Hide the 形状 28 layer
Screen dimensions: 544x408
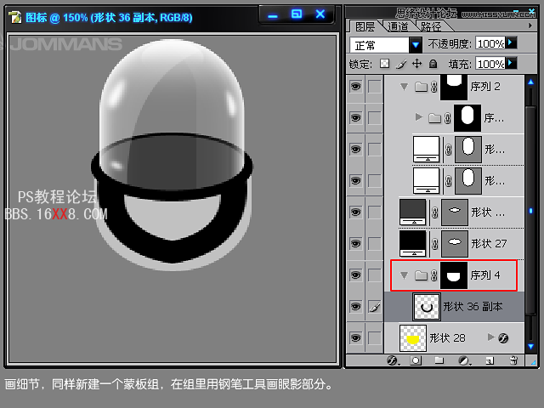coord(355,338)
